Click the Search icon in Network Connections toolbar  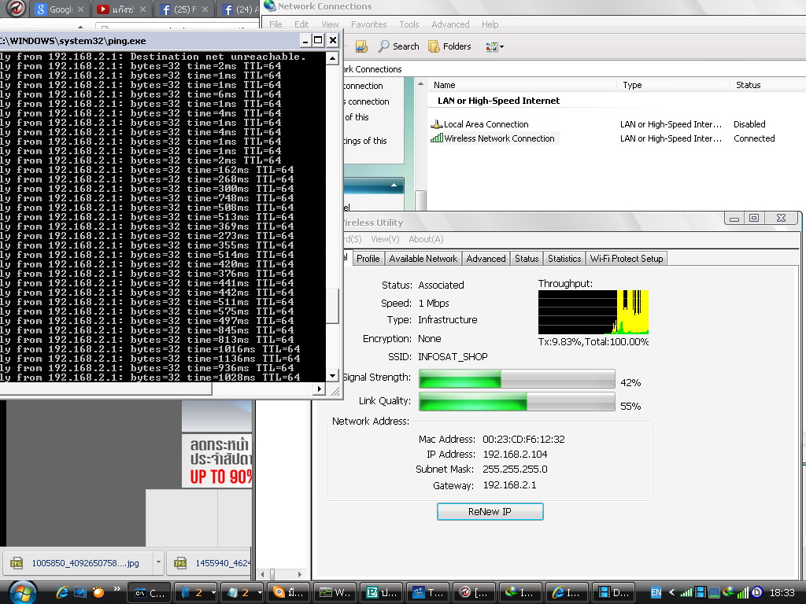pyautogui.click(x=384, y=46)
